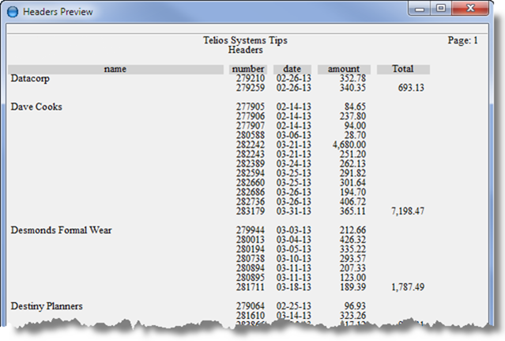This screenshot has width=505, height=341.
Task: Select the "amount" column header
Action: (344, 70)
